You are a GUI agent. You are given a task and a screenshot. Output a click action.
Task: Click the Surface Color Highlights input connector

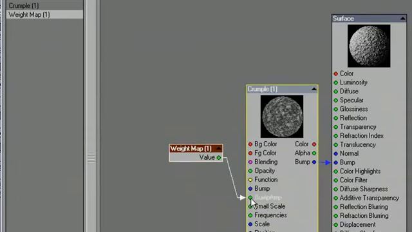(335, 171)
